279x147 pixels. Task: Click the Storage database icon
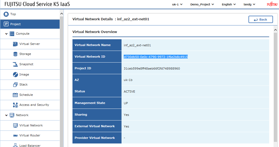[x=15, y=54]
